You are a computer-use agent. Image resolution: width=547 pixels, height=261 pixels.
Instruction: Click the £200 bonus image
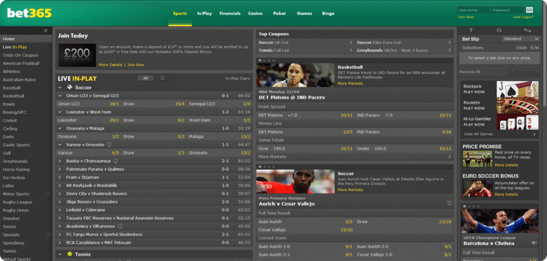pyautogui.click(x=77, y=55)
